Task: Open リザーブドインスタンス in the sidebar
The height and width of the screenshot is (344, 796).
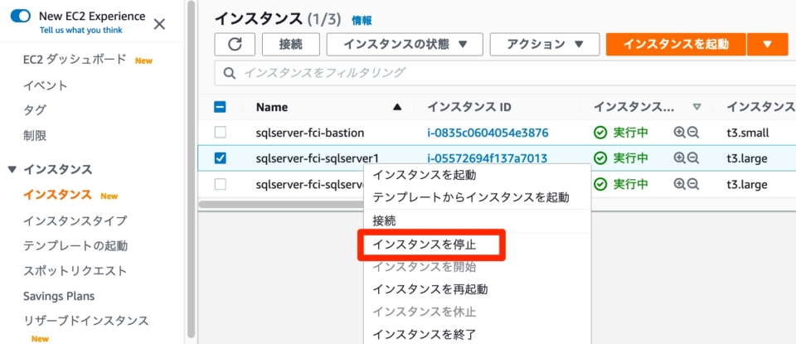Action: (x=85, y=321)
